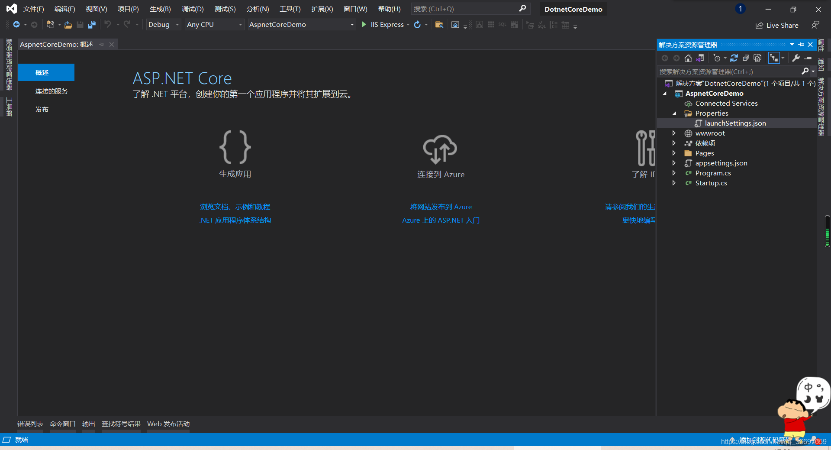The image size is (831, 450).
Task: Expand the Pages folder node
Action: pos(674,153)
